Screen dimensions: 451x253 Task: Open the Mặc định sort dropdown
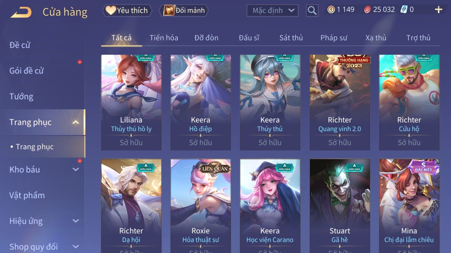pos(272,11)
